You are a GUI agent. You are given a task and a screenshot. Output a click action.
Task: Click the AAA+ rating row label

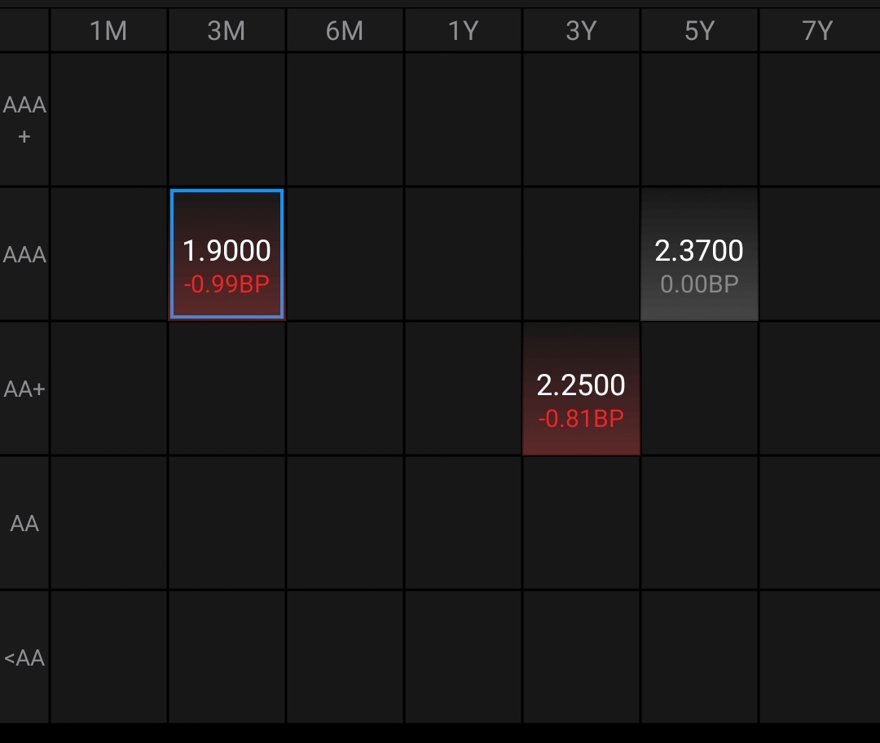point(24,120)
